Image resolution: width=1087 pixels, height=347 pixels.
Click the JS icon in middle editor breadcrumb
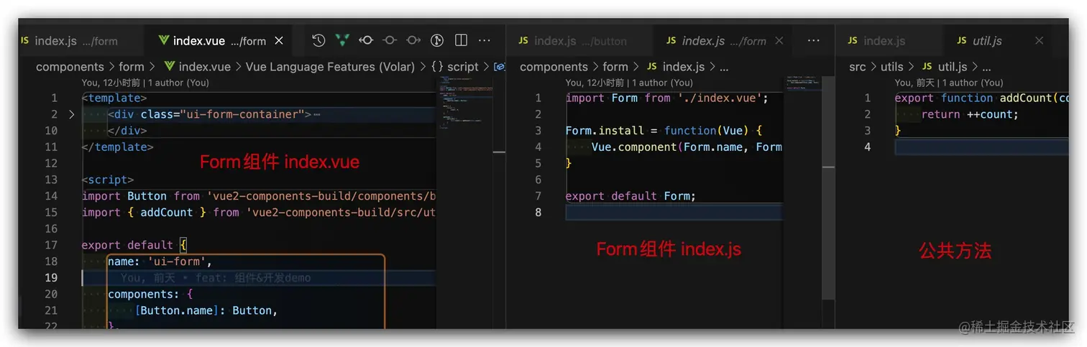(652, 67)
